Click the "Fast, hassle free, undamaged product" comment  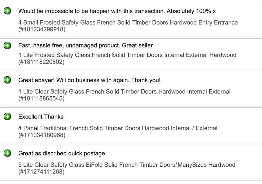point(85,46)
